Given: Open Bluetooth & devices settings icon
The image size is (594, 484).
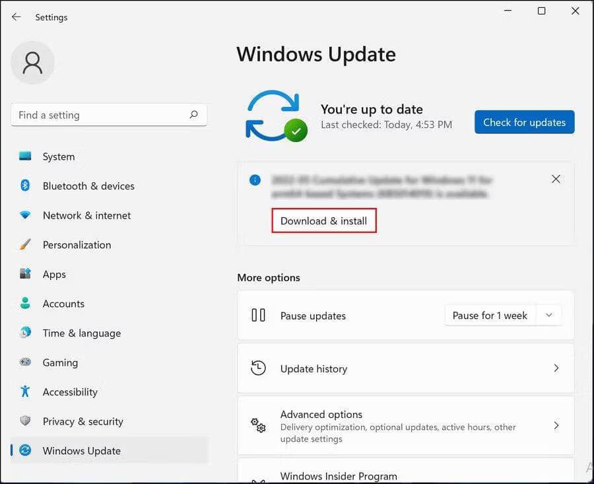Looking at the screenshot, I should coord(24,186).
